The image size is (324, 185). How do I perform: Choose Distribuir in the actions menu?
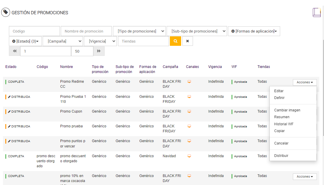point(281,156)
